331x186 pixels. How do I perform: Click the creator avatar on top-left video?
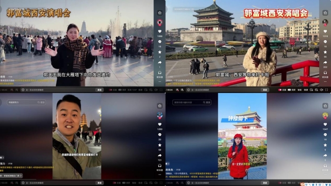pos(159,22)
